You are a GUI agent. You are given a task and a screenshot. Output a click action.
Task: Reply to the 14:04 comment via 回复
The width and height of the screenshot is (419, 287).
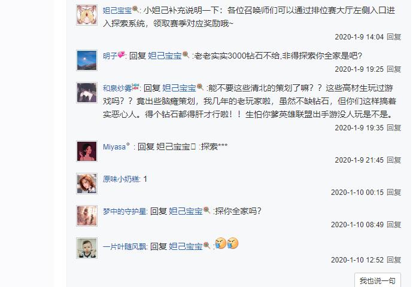point(394,37)
